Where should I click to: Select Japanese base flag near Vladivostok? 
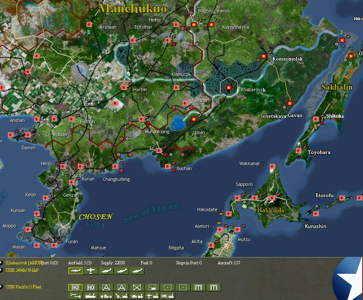pyautogui.click(x=159, y=151)
